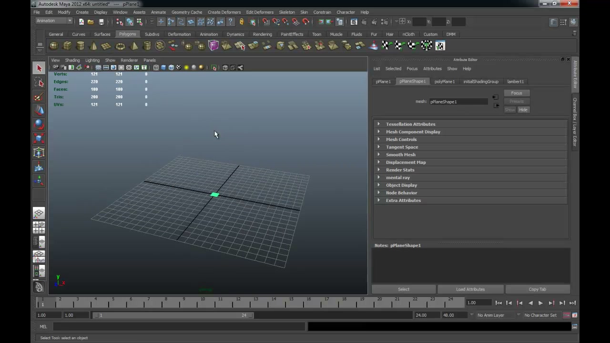610x343 pixels.
Task: Toggle the selection lock padlock icon
Action: coord(242,21)
